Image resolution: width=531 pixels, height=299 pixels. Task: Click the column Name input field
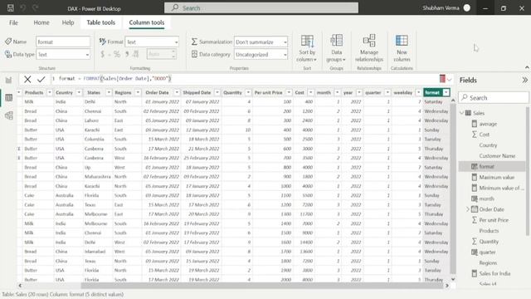tap(63, 42)
